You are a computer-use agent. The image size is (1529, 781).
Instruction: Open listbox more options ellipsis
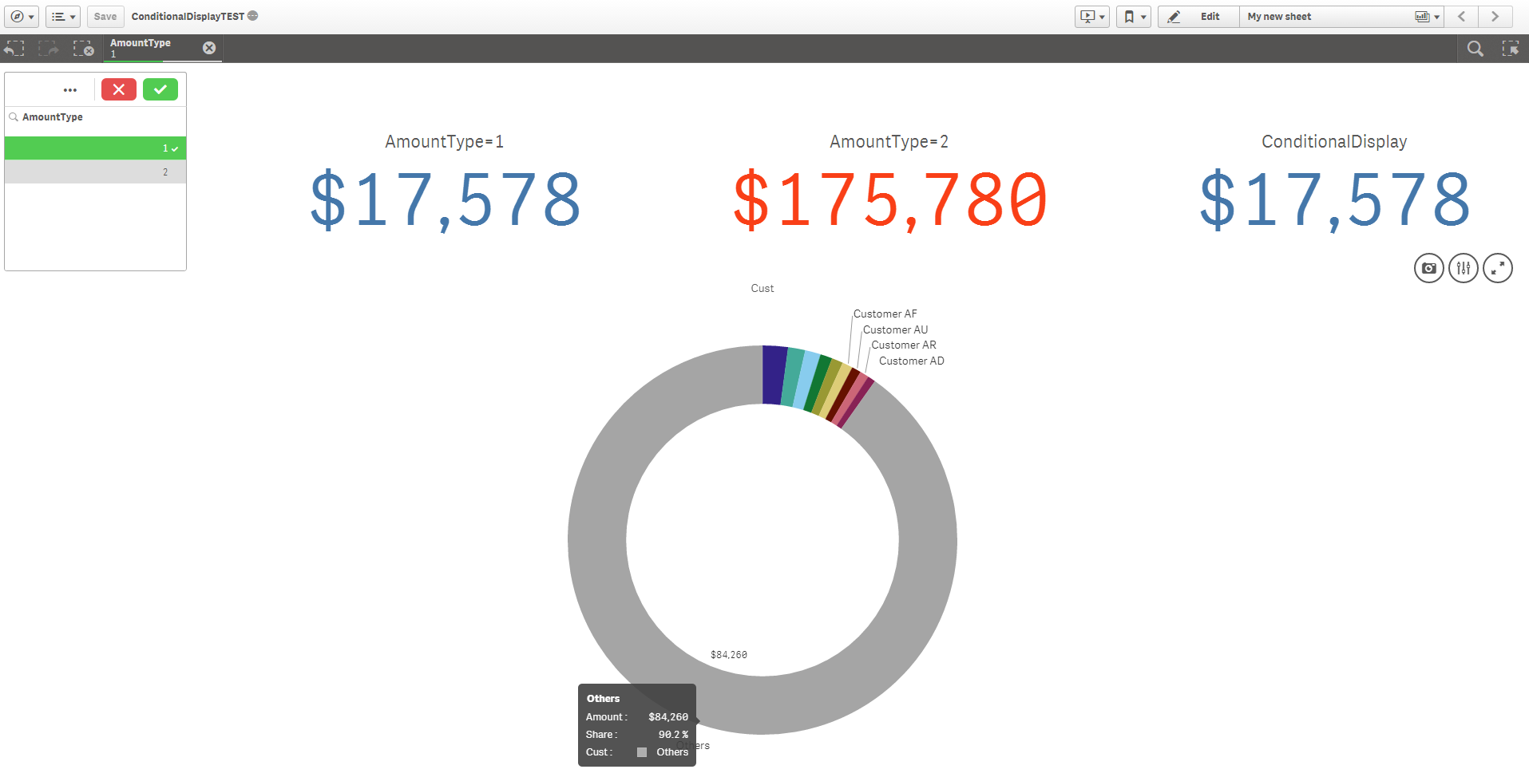pyautogui.click(x=70, y=90)
